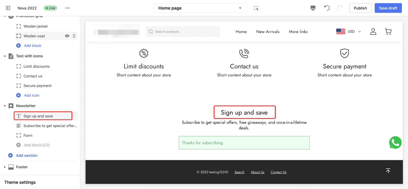This screenshot has height=189, width=408.
Task: Click the Limit discounts heading in preview
Action: [144, 66]
